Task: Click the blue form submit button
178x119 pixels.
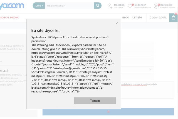Action: [x=108, y=112]
